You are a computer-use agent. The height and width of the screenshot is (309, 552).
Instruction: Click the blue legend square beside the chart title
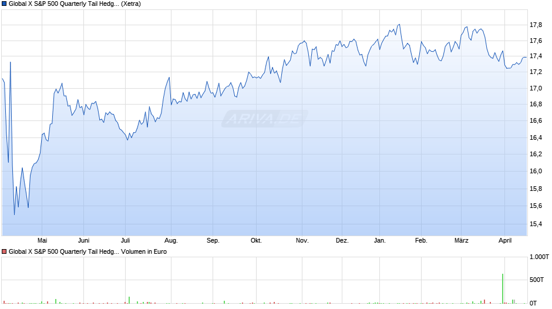tap(4, 4)
